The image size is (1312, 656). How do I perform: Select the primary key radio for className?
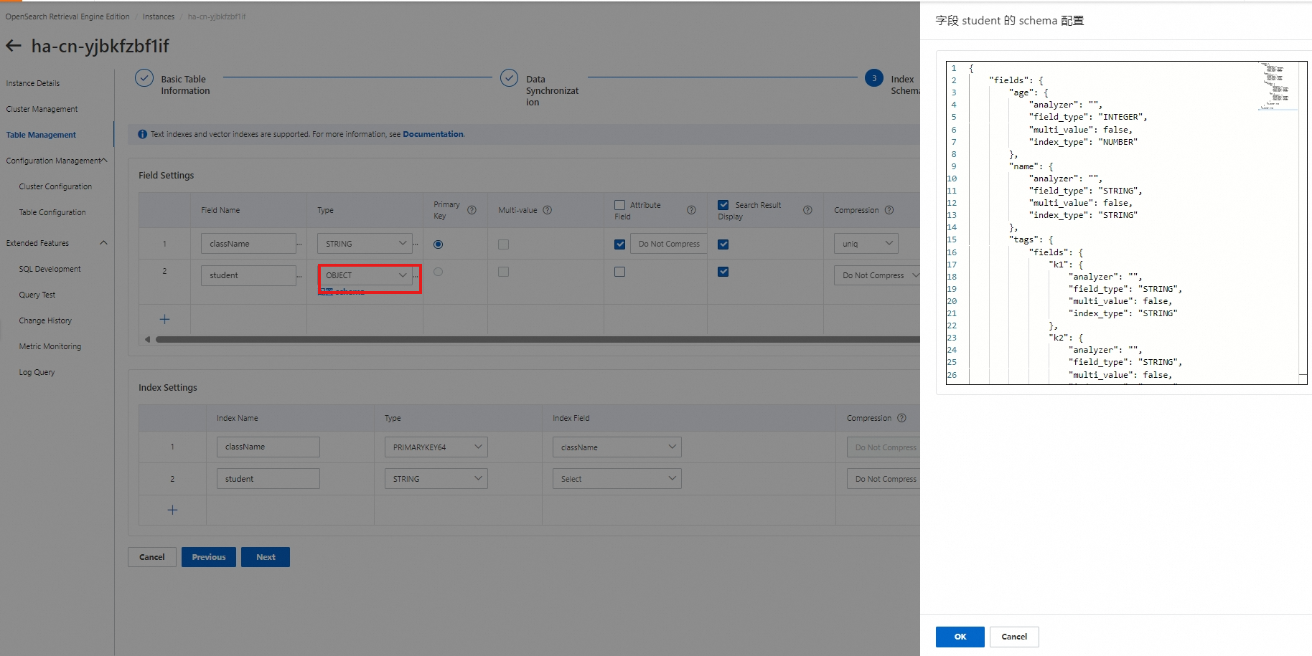tap(438, 244)
